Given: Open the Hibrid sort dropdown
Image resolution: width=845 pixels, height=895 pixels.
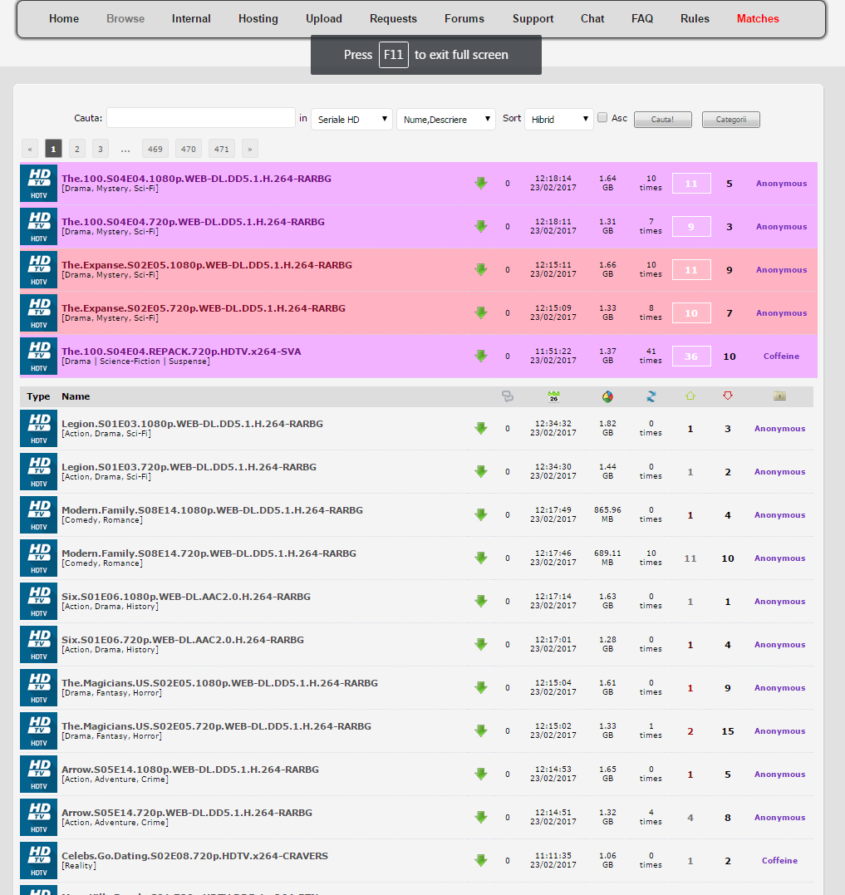Looking at the screenshot, I should tap(558, 119).
